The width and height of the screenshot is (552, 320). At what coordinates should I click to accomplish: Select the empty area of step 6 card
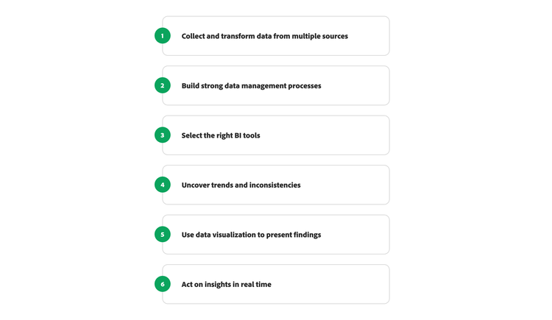coord(331,285)
